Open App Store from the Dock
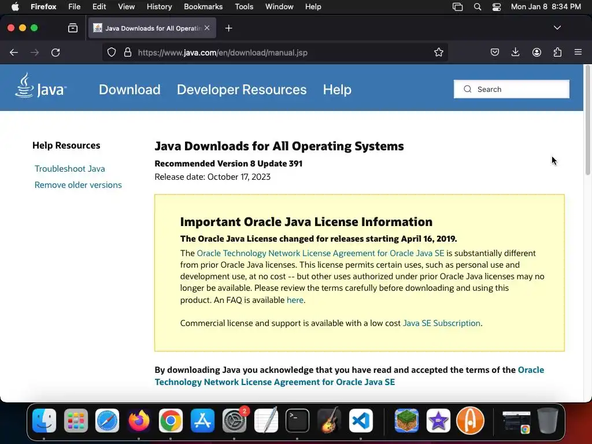 202,420
